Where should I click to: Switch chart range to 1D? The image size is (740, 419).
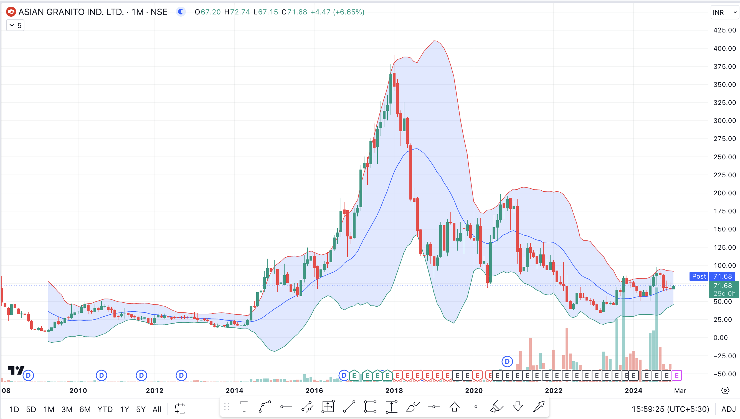pyautogui.click(x=14, y=409)
